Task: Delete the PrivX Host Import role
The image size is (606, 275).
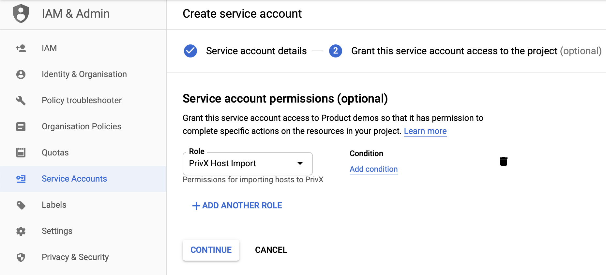Action: (x=503, y=161)
